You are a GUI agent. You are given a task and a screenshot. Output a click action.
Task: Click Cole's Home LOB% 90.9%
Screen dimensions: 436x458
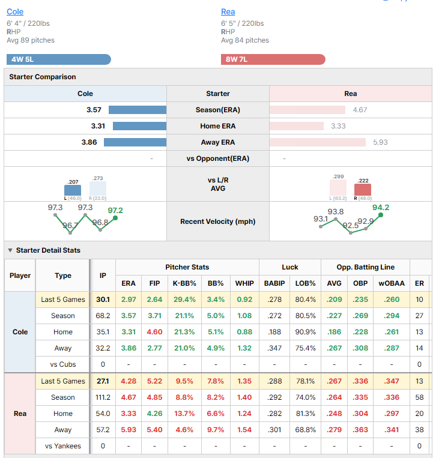click(305, 332)
